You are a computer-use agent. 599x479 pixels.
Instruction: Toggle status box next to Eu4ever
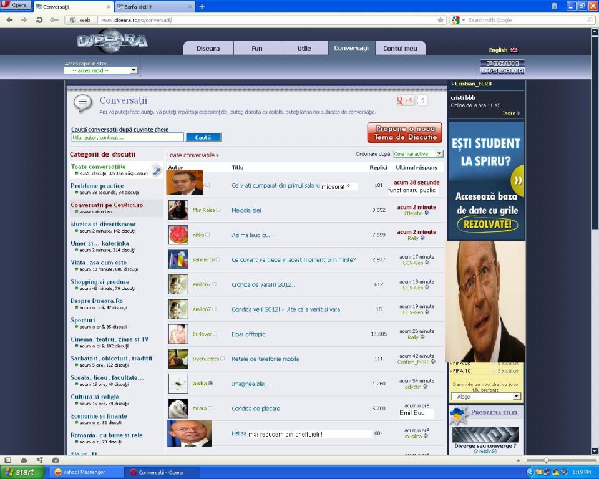coord(215,334)
